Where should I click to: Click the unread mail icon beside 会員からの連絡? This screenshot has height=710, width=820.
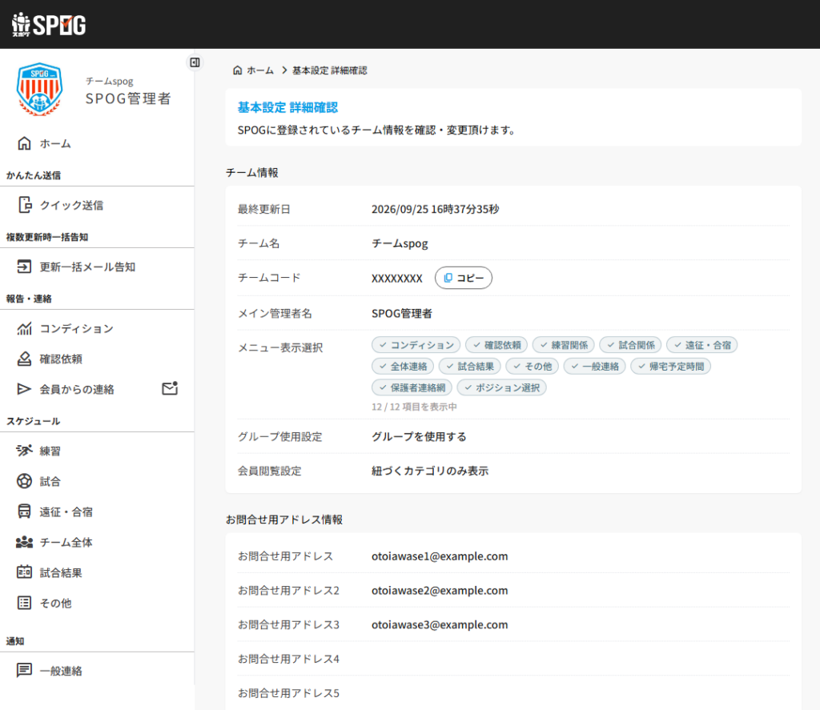170,388
